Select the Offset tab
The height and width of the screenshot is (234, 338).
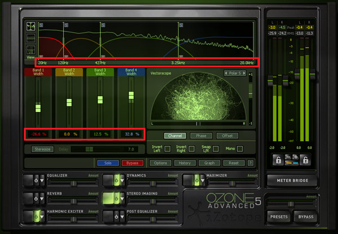tap(227, 136)
